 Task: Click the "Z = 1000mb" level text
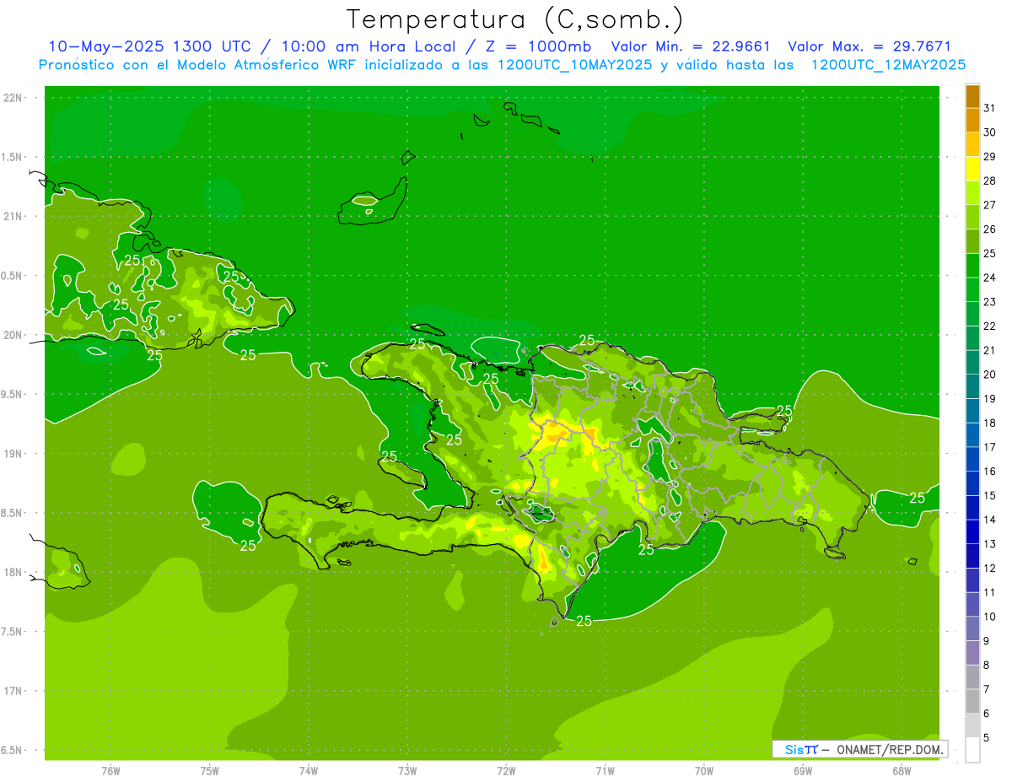pyautogui.click(x=538, y=46)
